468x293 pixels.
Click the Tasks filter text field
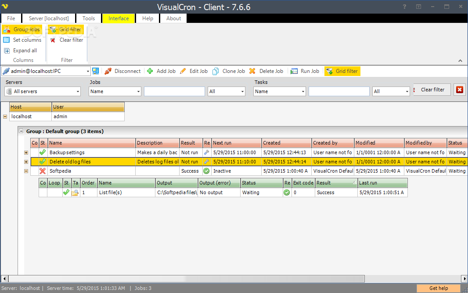click(339, 91)
